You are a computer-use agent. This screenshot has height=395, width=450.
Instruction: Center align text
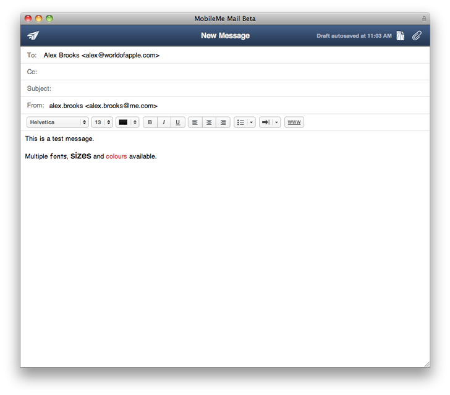pos(209,122)
